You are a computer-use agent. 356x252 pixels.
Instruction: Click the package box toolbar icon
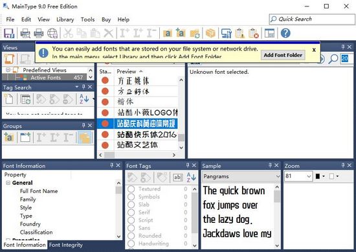[210, 33]
